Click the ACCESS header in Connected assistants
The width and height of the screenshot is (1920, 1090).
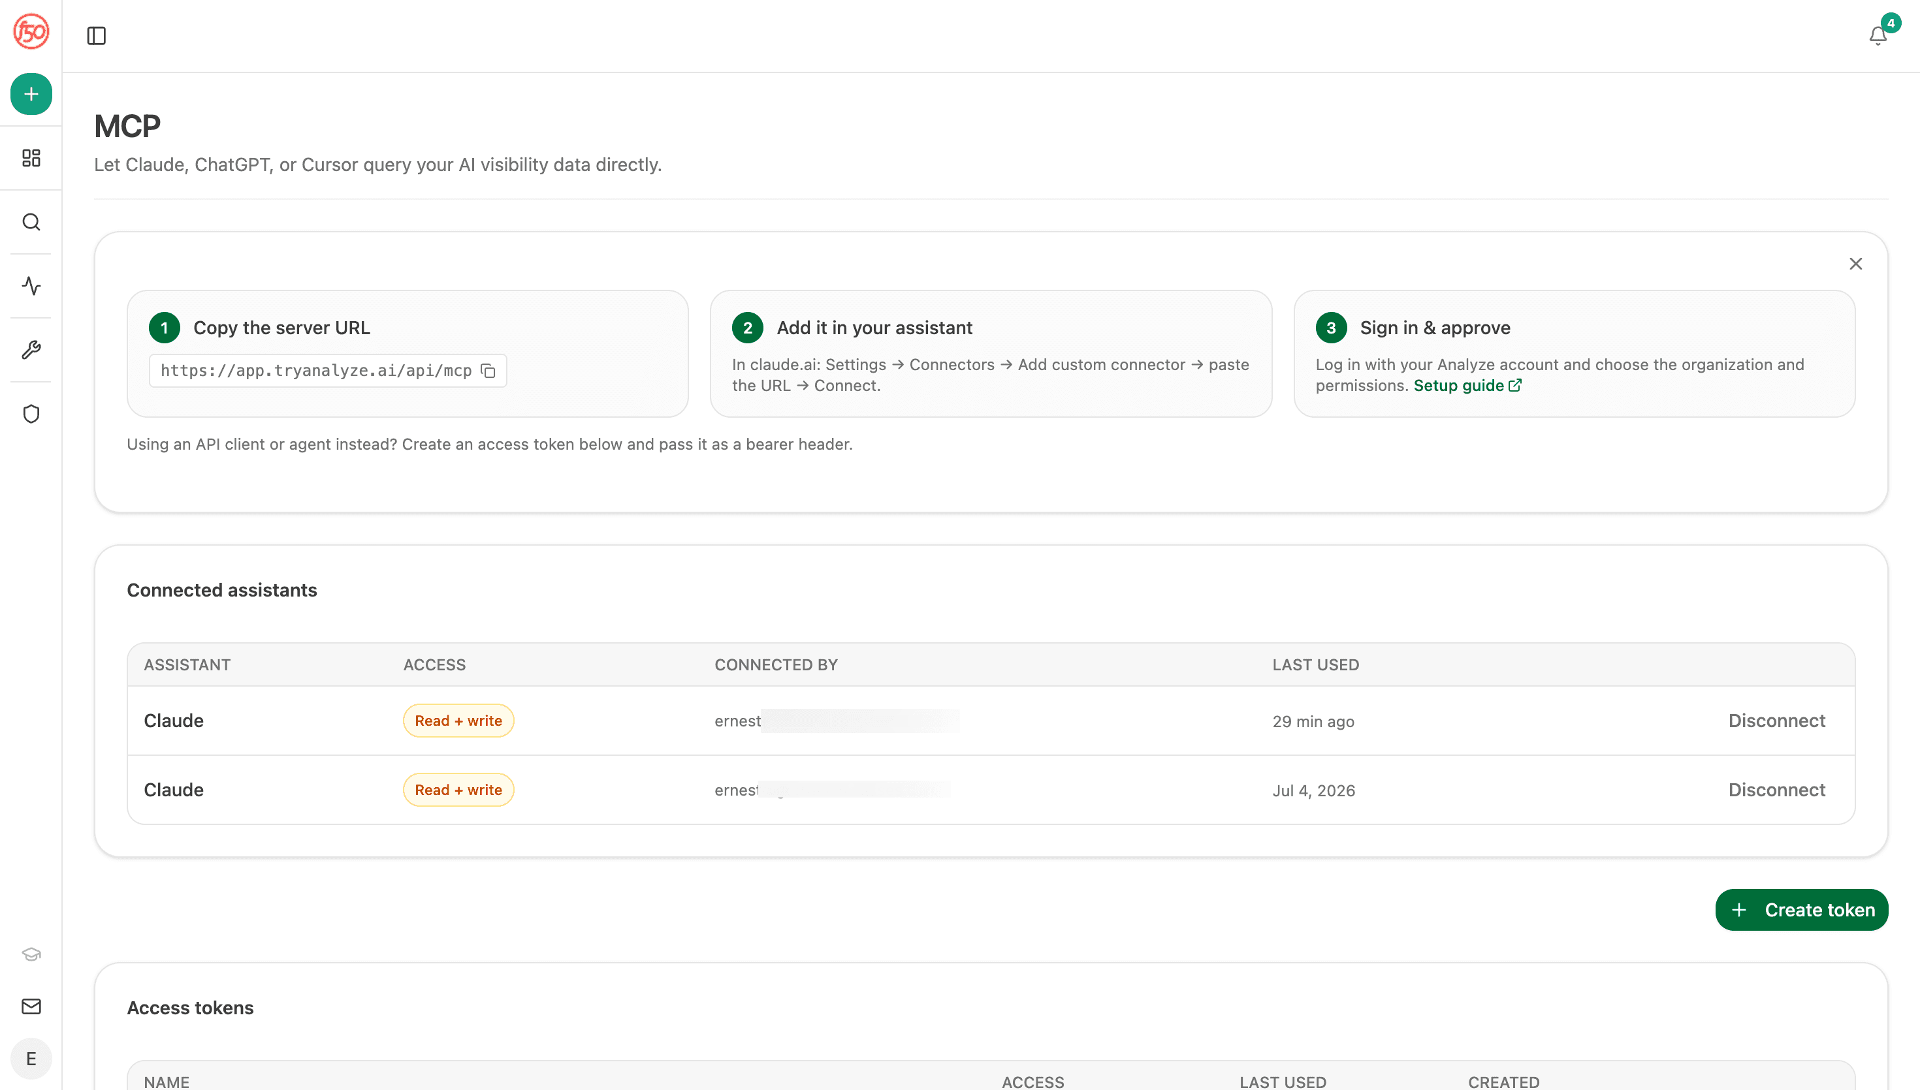pos(434,665)
